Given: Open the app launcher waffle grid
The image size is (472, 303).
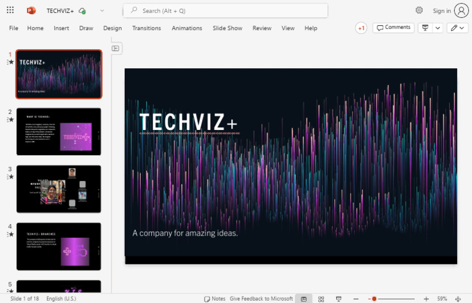Looking at the screenshot, I should [x=10, y=10].
